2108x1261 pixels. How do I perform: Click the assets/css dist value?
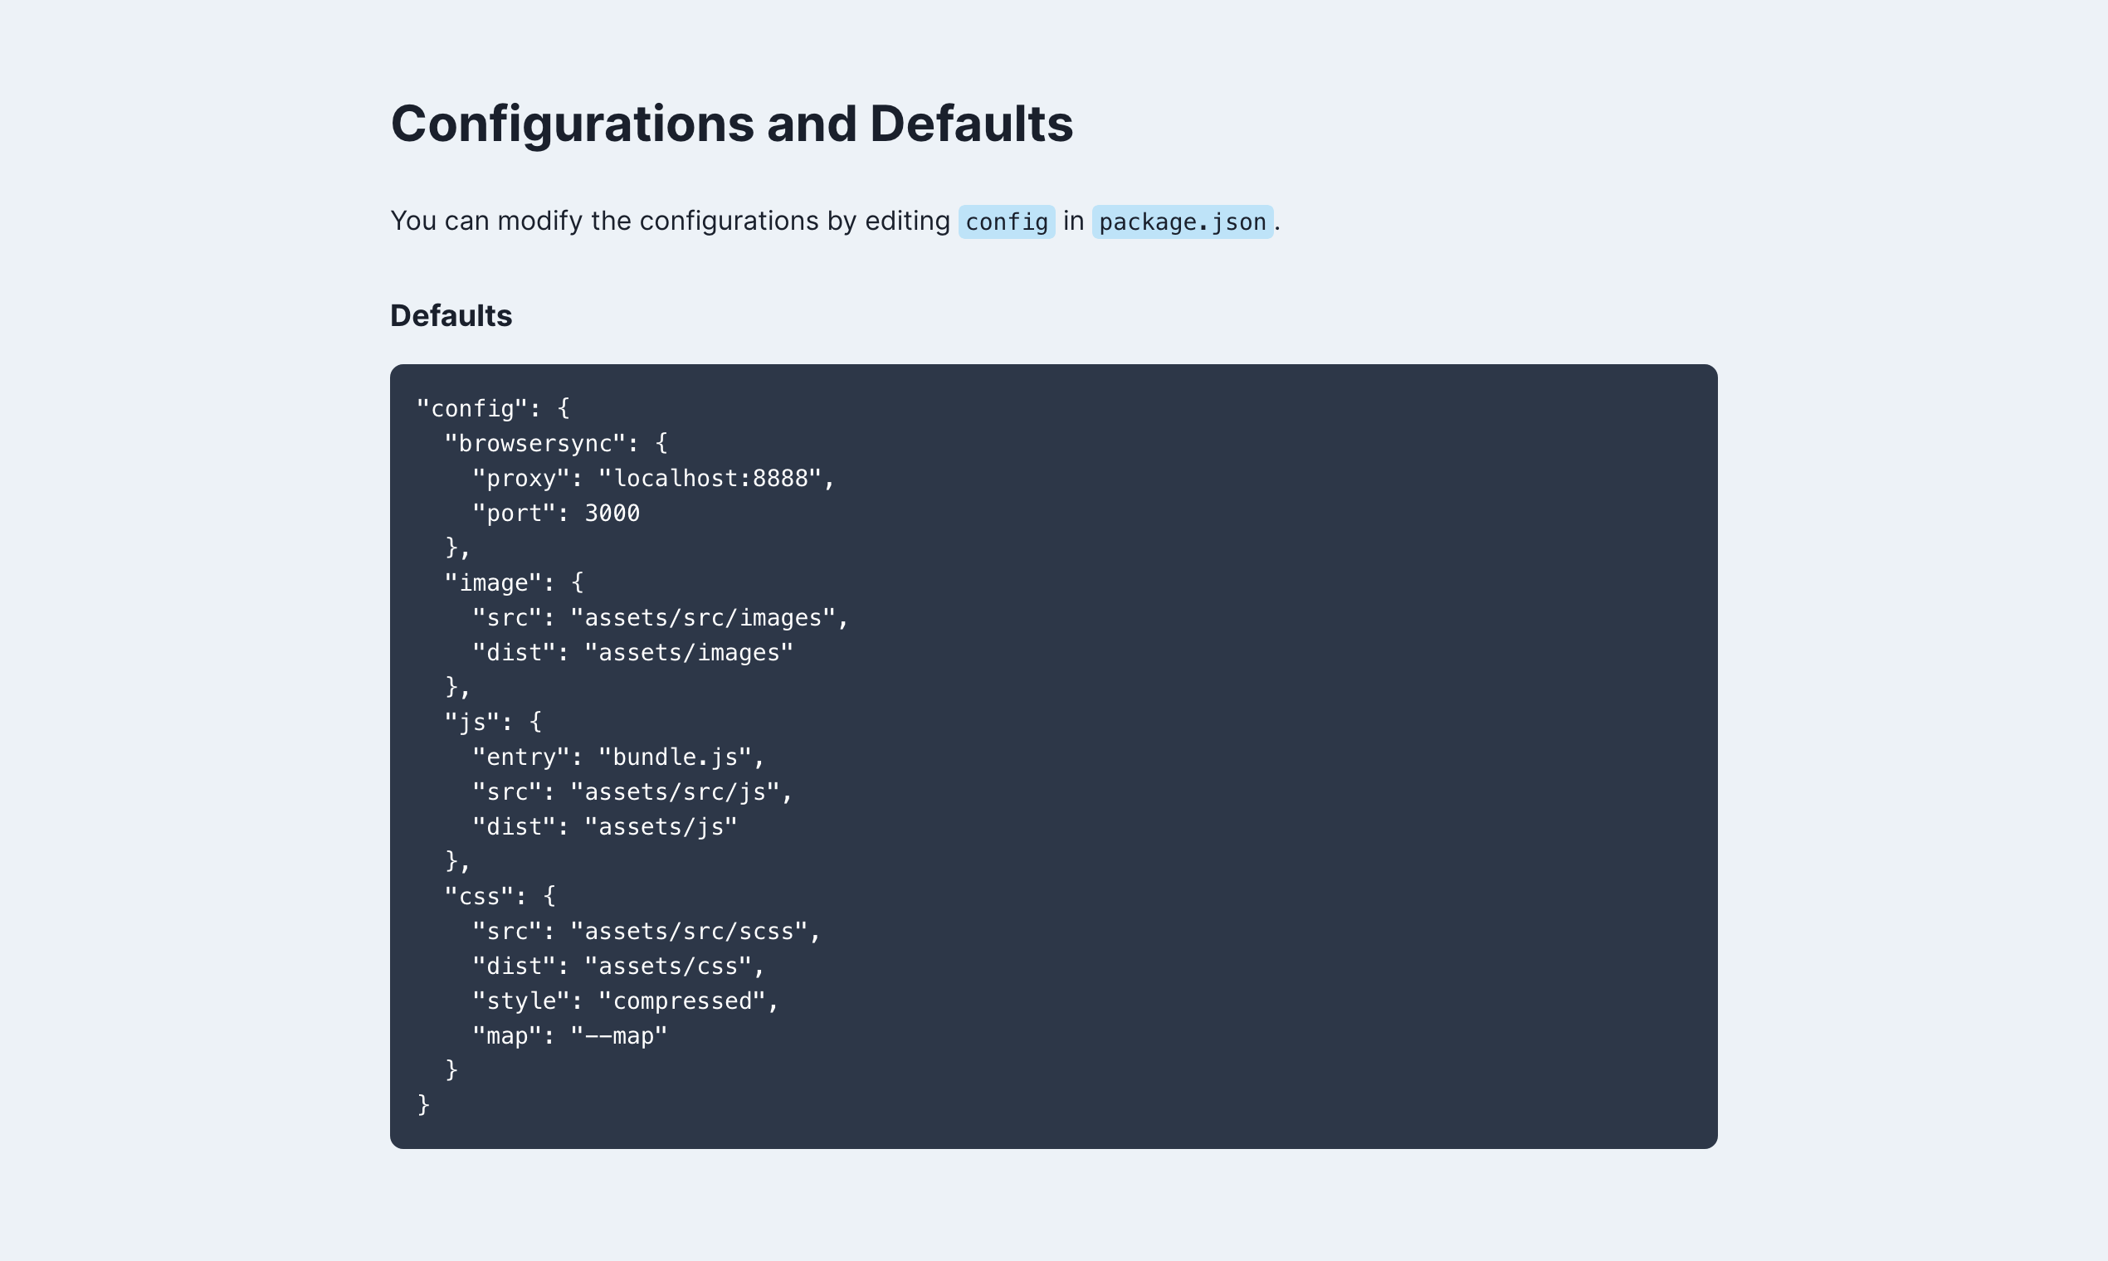click(x=667, y=966)
